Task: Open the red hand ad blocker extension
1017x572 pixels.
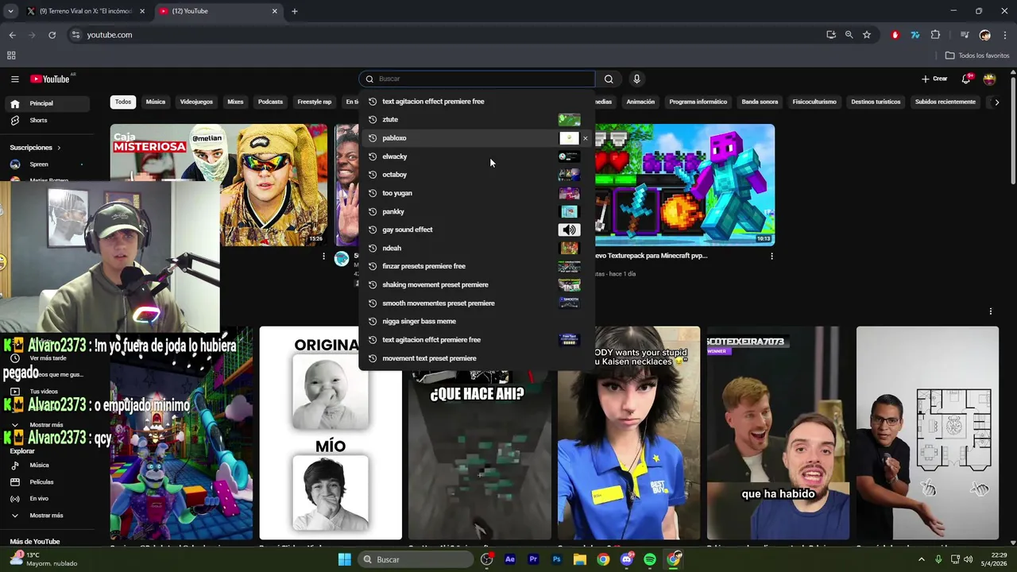Action: pos(895,35)
